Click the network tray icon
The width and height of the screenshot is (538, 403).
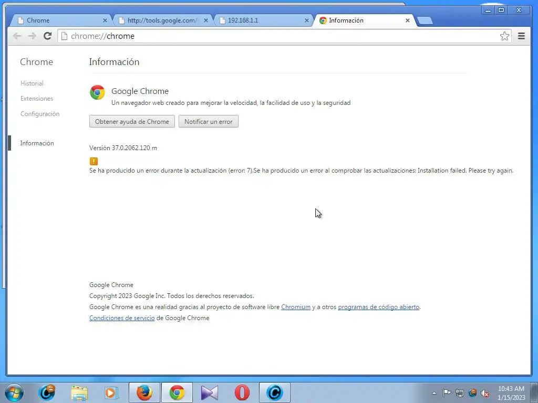pyautogui.click(x=459, y=393)
